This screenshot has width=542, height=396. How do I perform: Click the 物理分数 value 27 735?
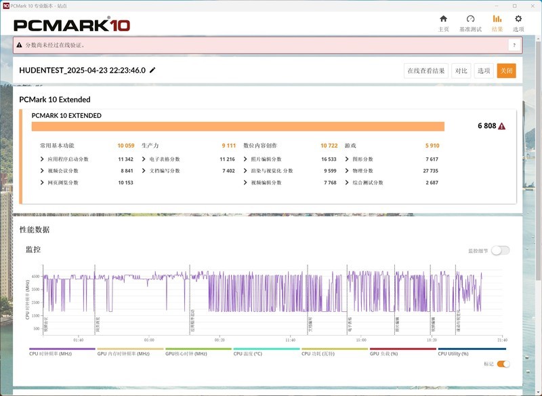[x=430, y=171]
